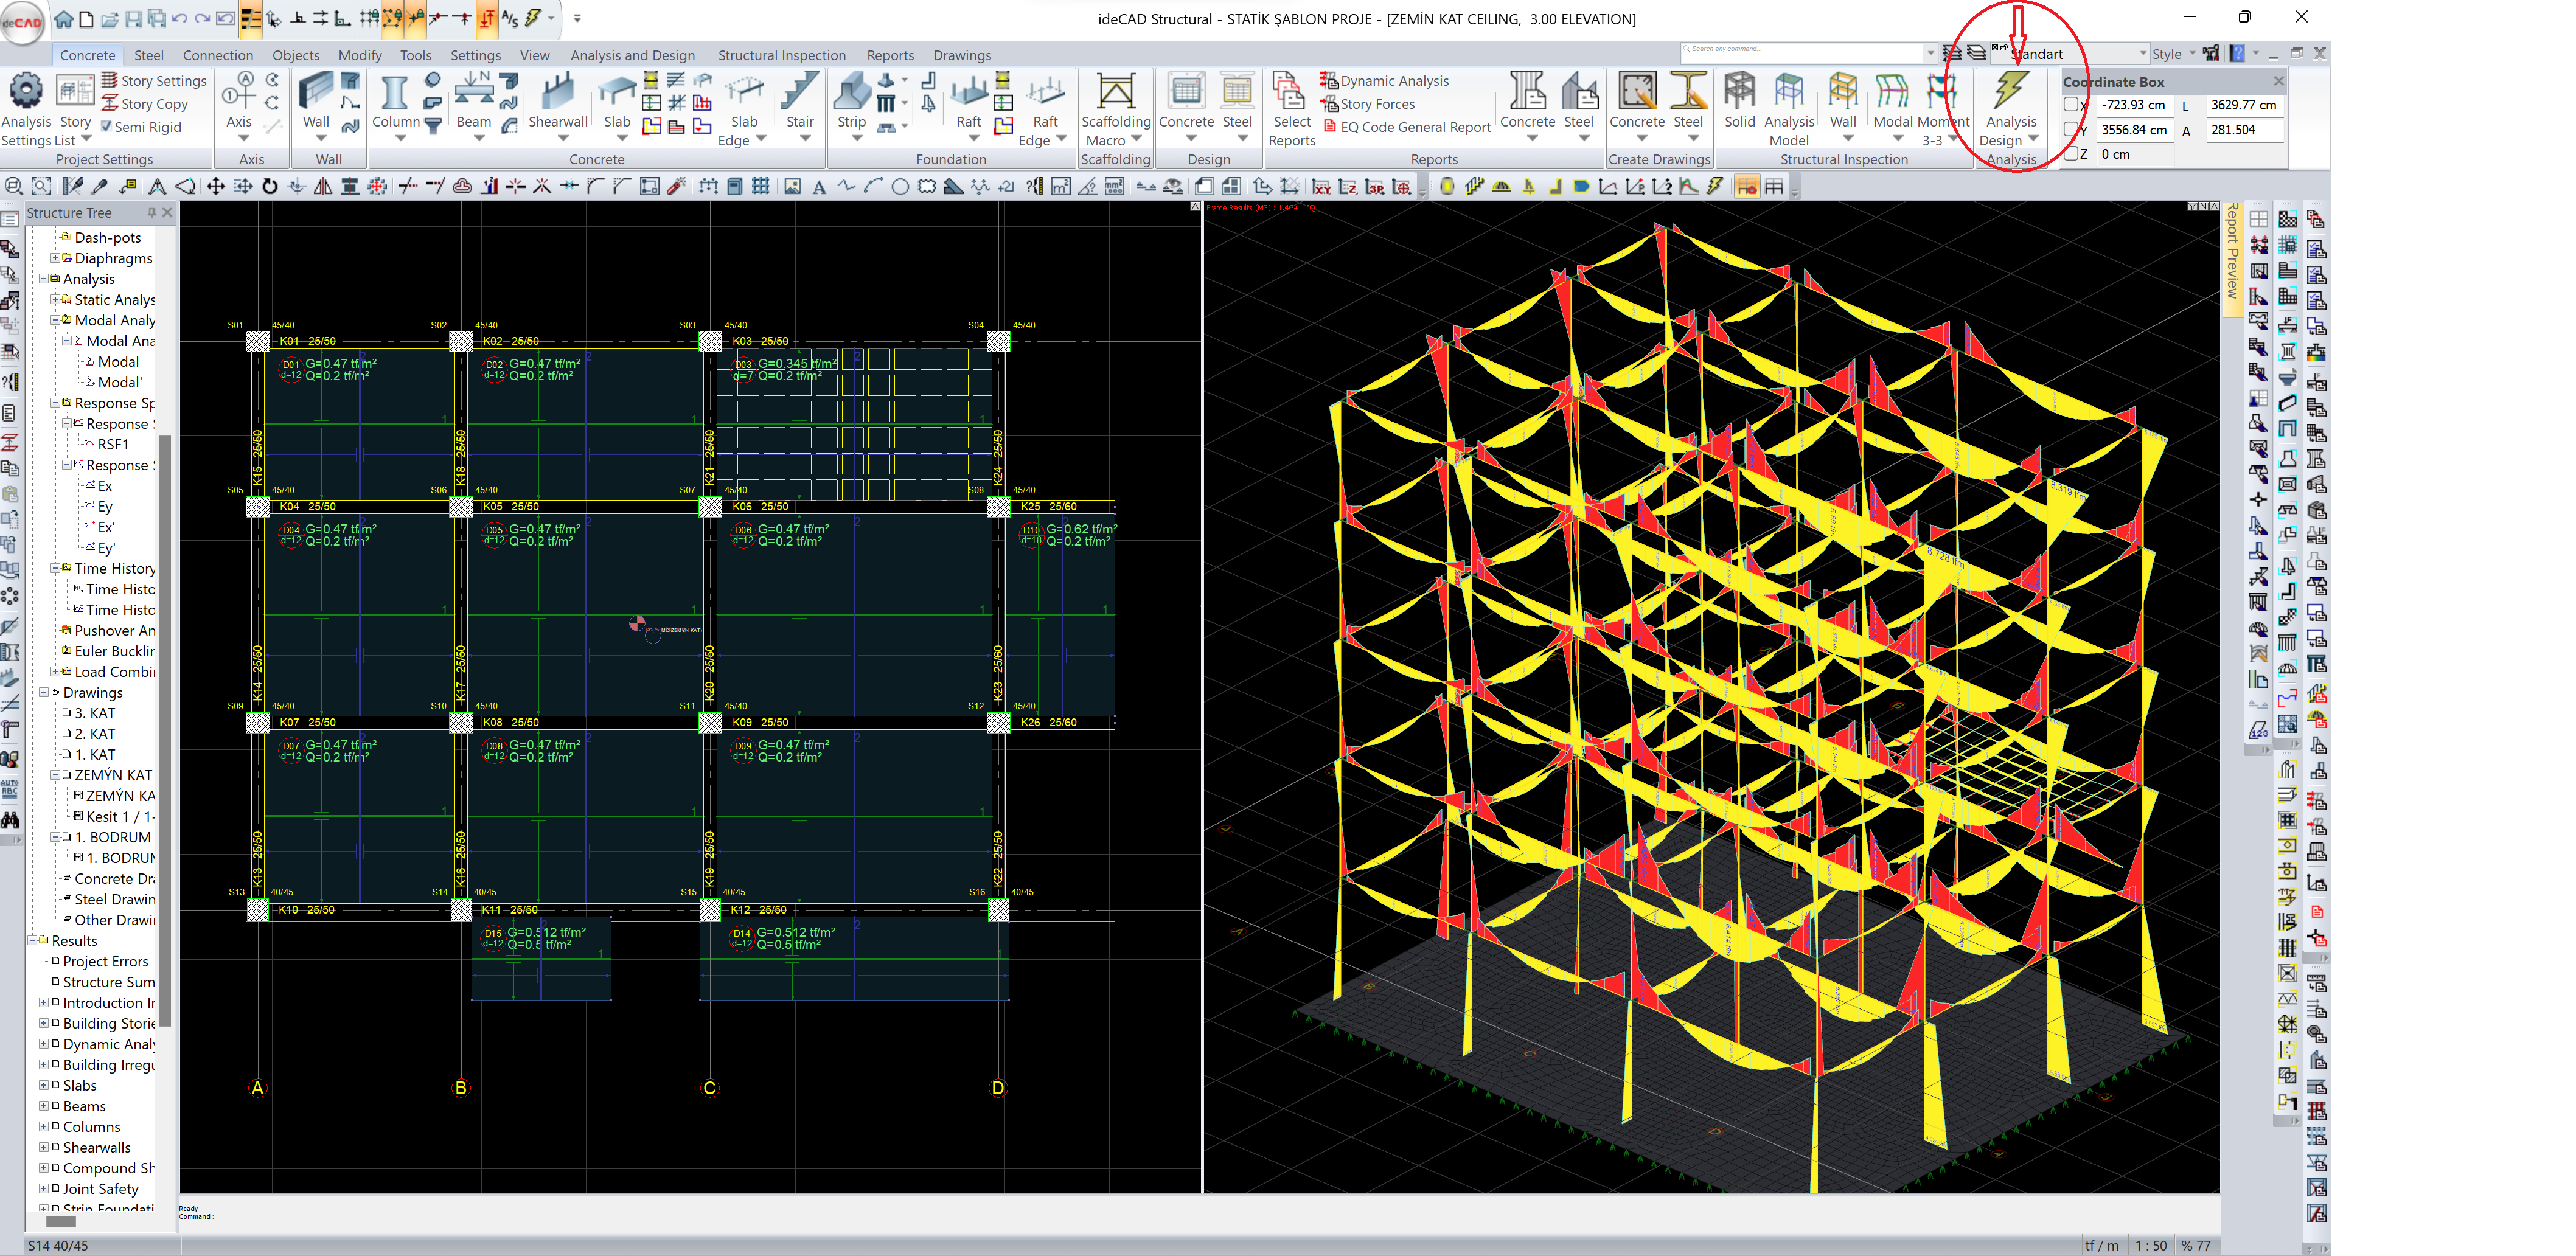
Task: Click Story Copy button
Action: (x=144, y=104)
